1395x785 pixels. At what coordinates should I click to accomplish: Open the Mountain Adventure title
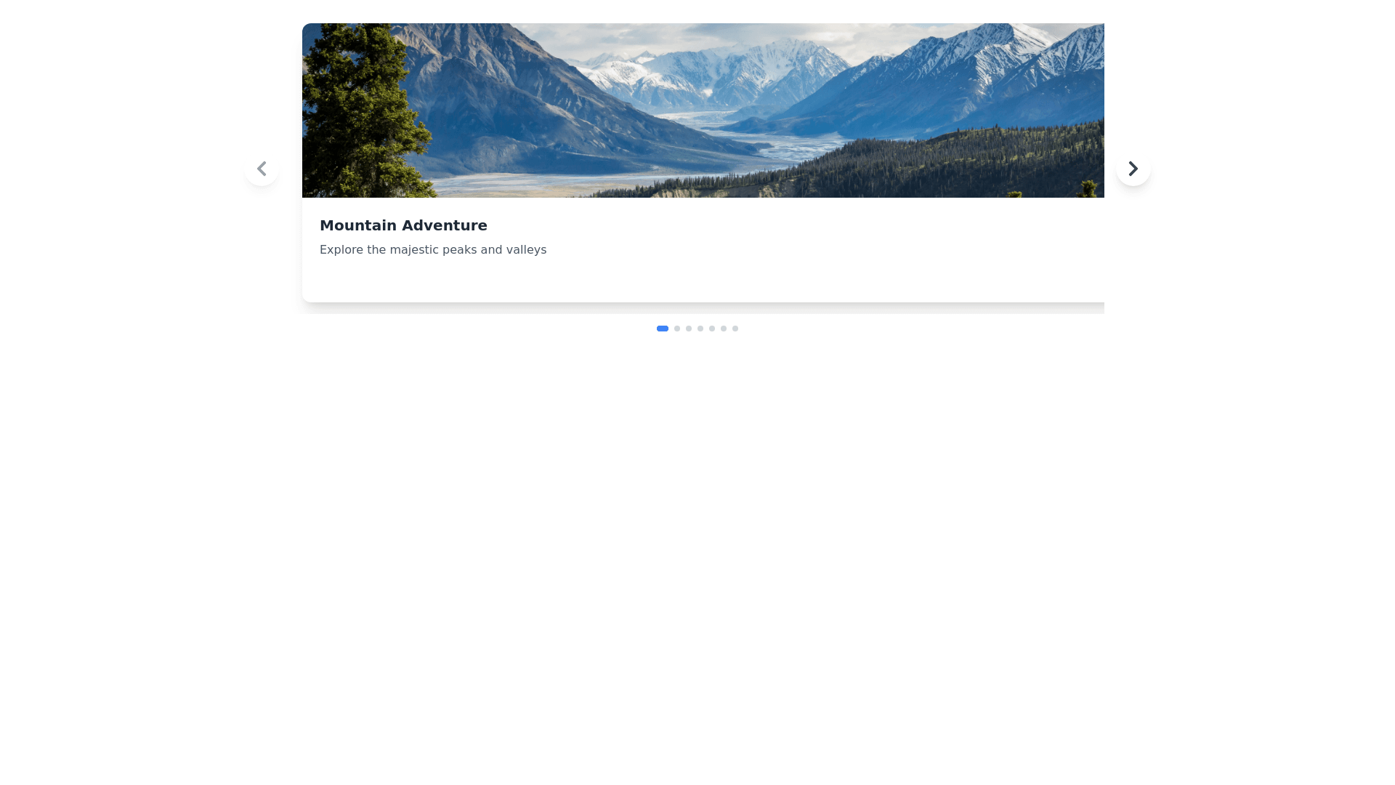[403, 225]
